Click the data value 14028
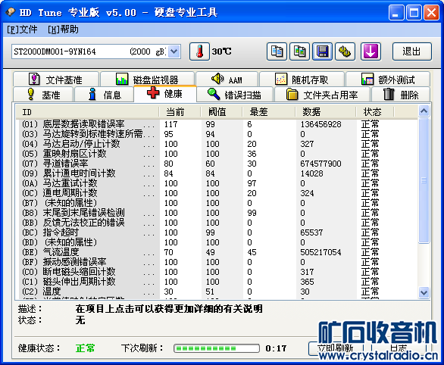This screenshot has width=444, height=365. 311,173
